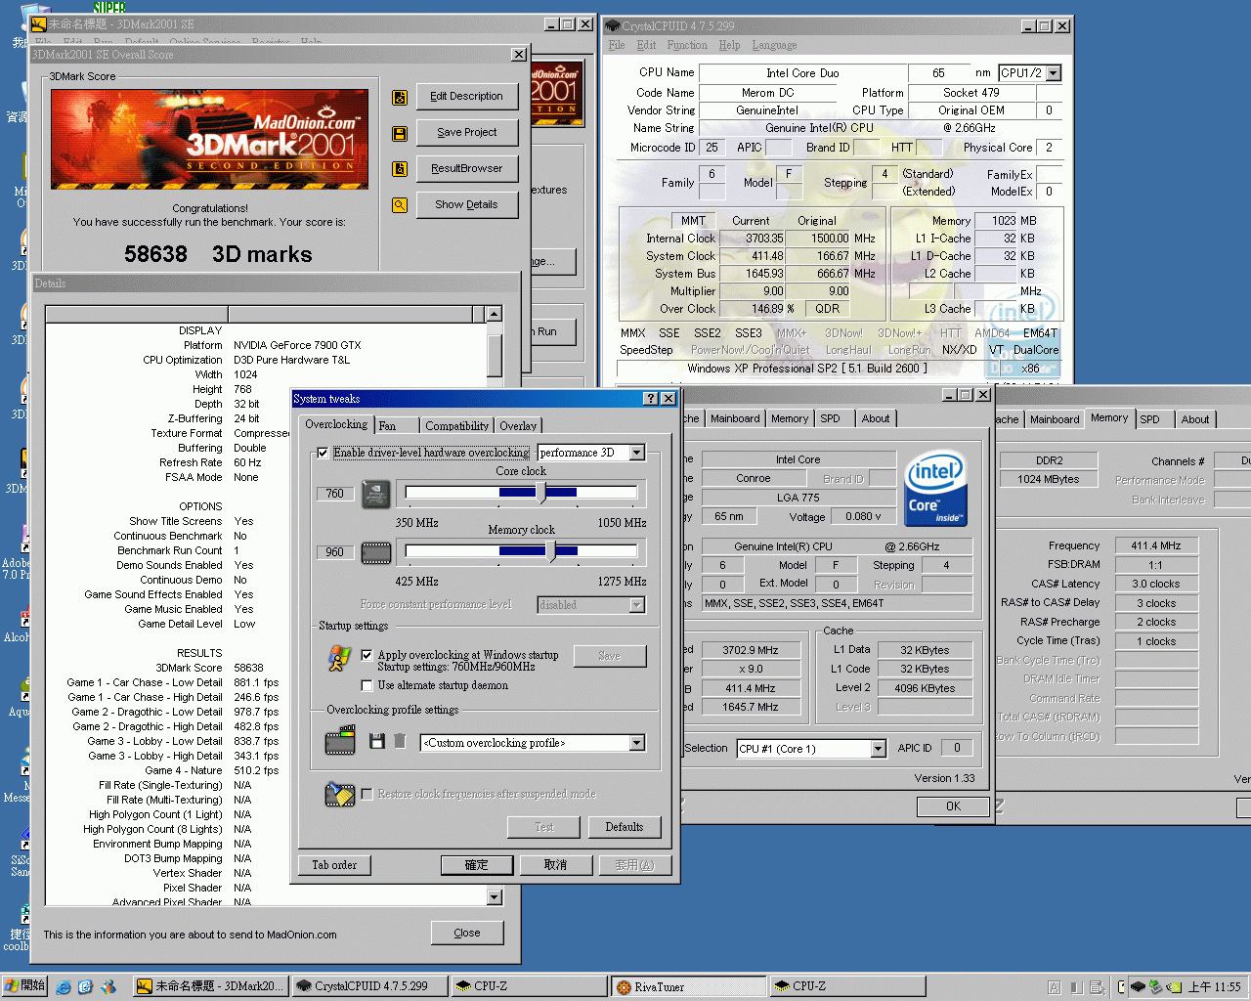Toggle Apply overclocking at Windows startup
This screenshot has width=1251, height=1001.
click(x=367, y=655)
